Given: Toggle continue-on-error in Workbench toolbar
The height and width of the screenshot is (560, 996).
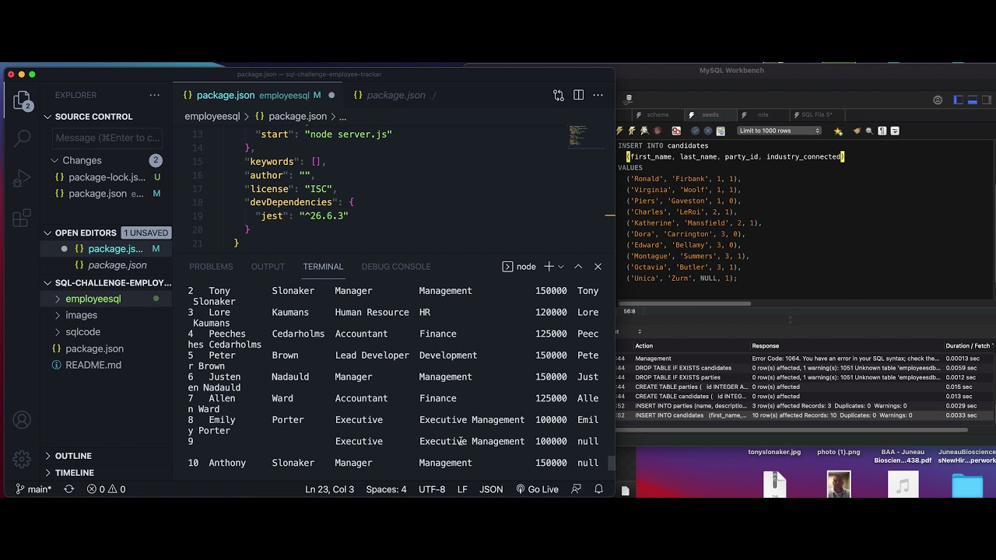Looking at the screenshot, I should tap(676, 131).
